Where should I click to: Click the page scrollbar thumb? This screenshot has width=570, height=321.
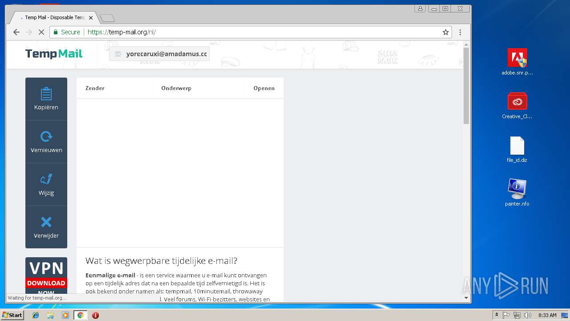pos(466,86)
